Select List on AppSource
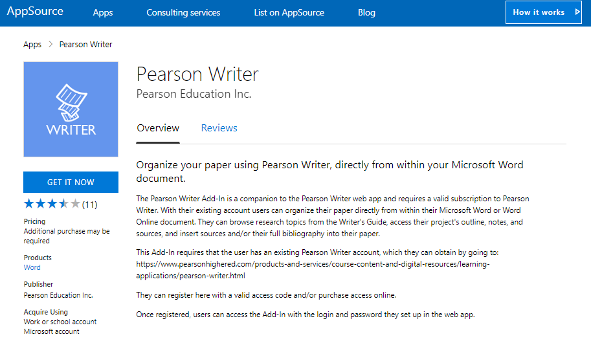The image size is (591, 343). 289,12
